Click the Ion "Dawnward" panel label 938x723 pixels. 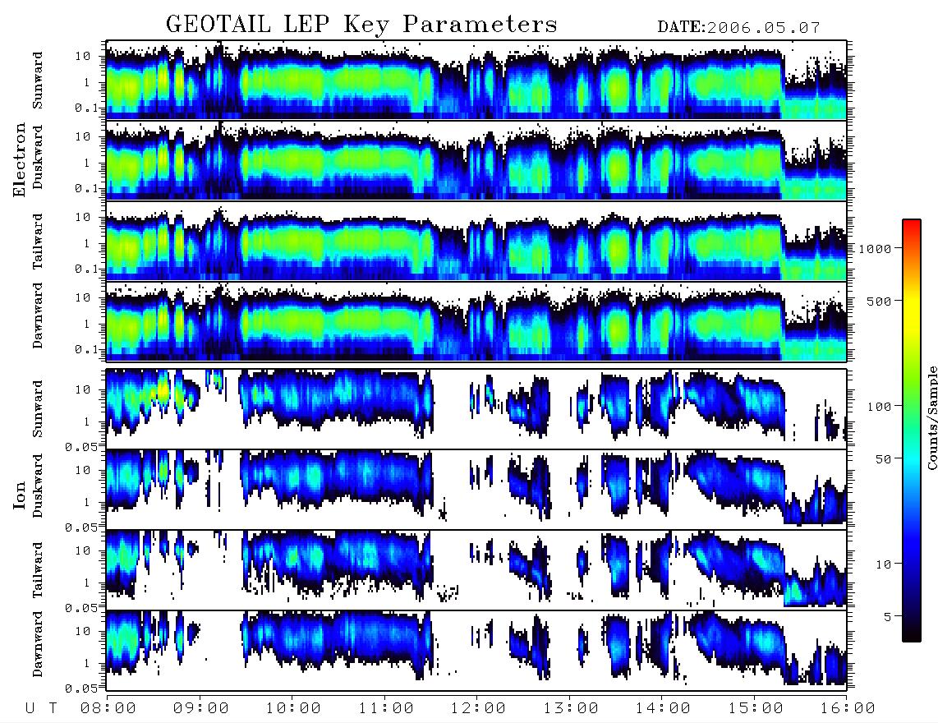38,644
